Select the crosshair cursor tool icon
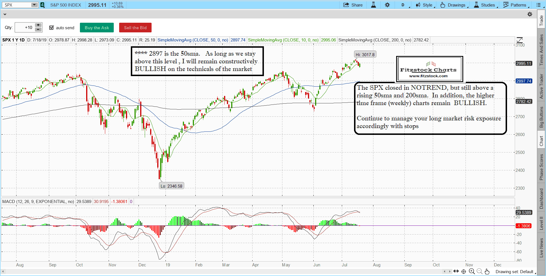This screenshot has height=276, width=546. (x=464, y=271)
